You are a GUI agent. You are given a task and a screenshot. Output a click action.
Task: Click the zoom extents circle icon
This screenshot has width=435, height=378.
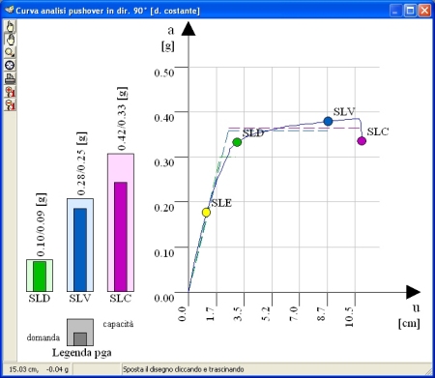(x=10, y=66)
